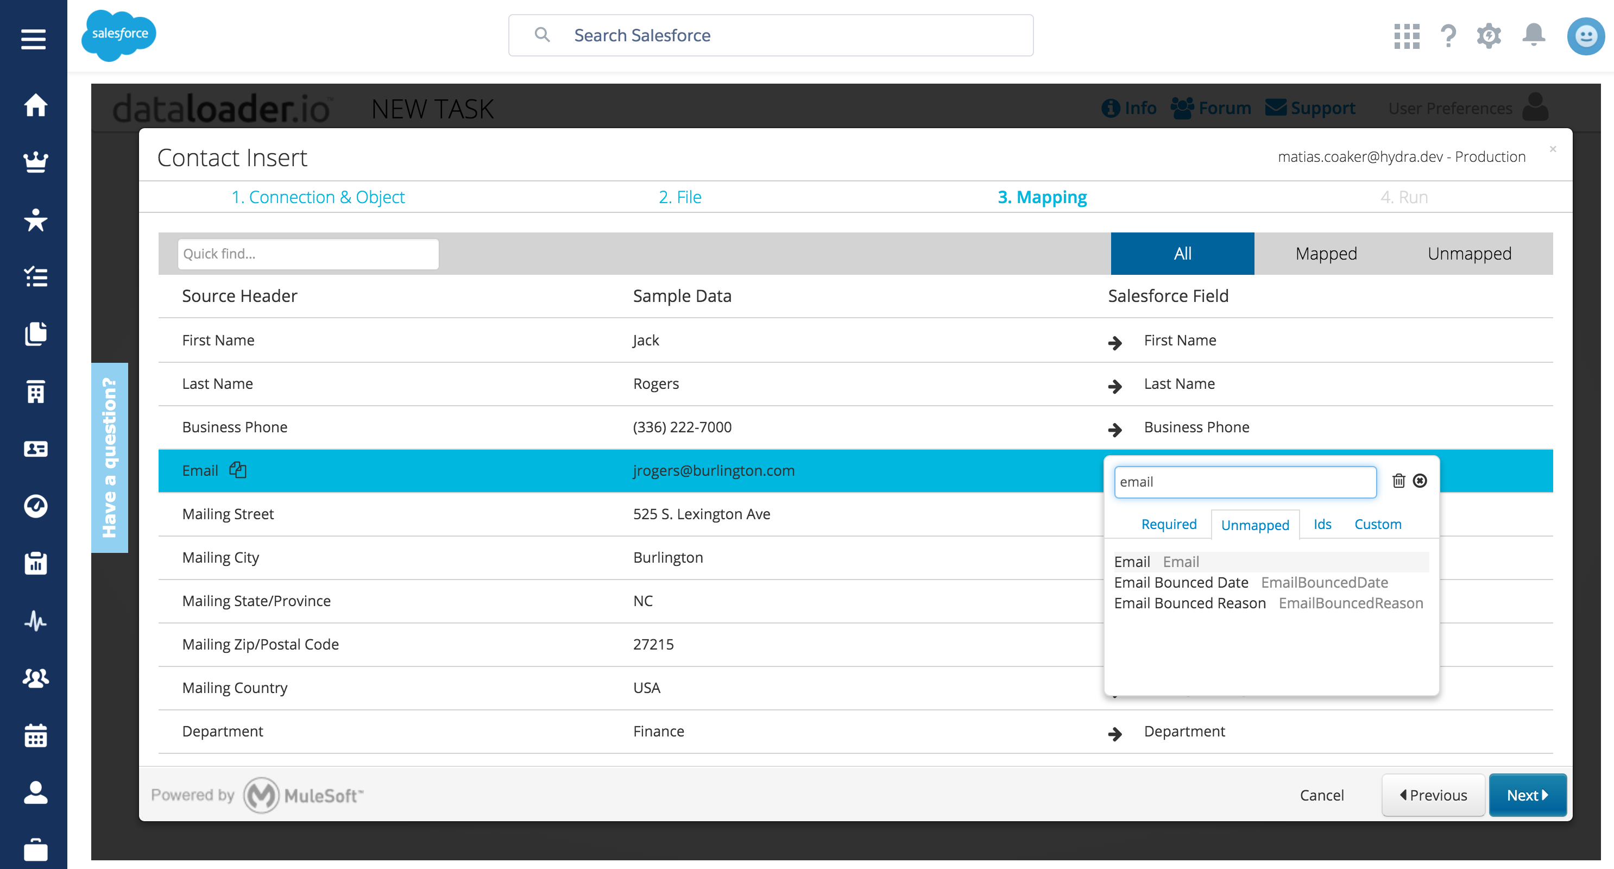The image size is (1614, 869).
Task: Pick Email Bounced Reason option
Action: point(1189,603)
